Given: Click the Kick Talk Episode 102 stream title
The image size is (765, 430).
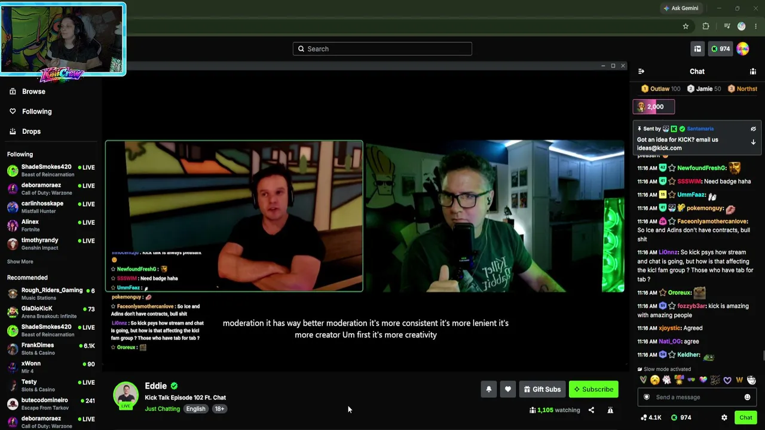Looking at the screenshot, I should pos(185,398).
